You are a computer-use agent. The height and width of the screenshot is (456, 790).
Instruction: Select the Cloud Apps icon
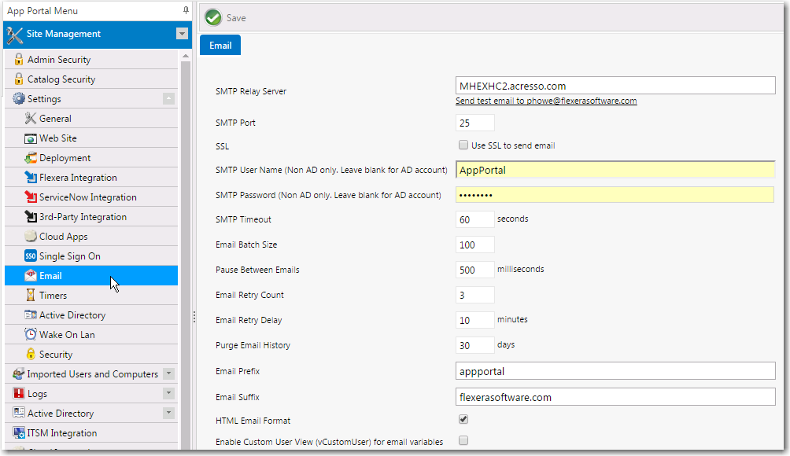pos(31,236)
